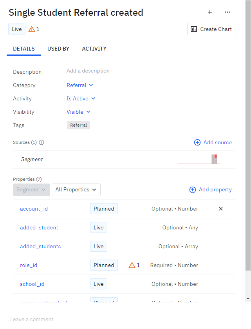Click the Sources info icon

click(x=42, y=142)
